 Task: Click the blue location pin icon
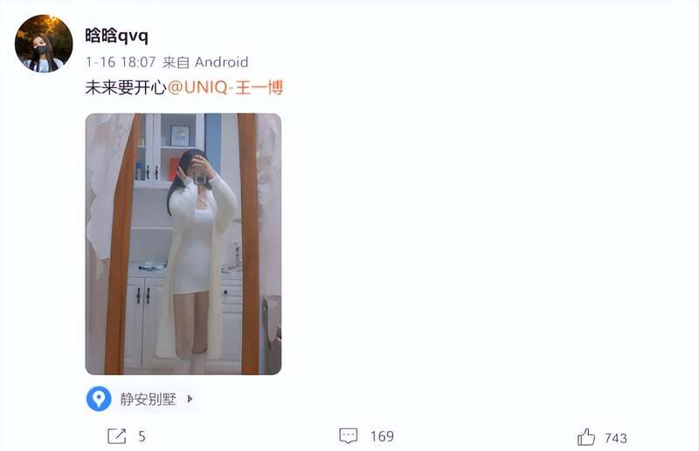coord(99,399)
